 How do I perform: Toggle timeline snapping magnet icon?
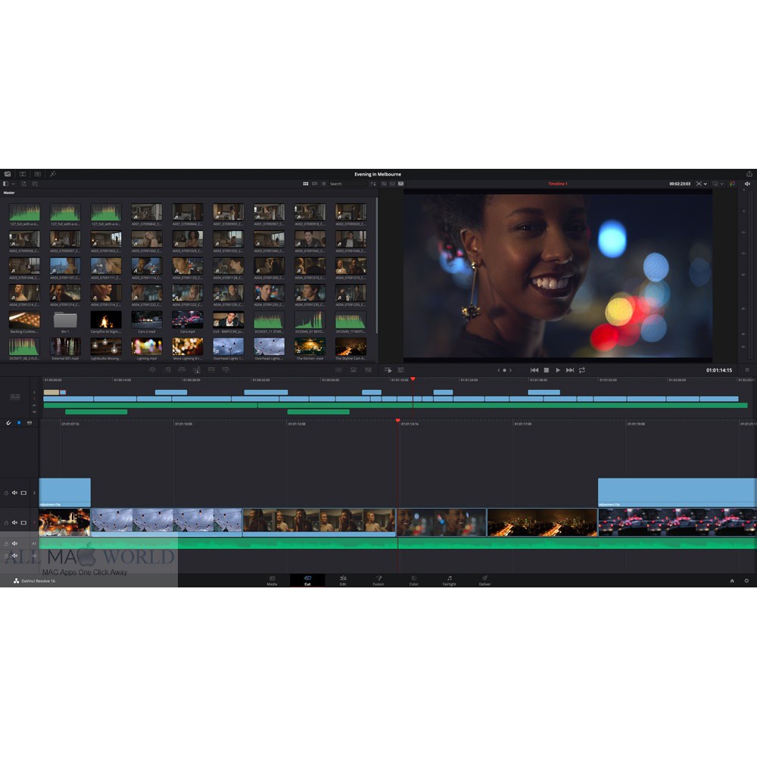pos(8,422)
